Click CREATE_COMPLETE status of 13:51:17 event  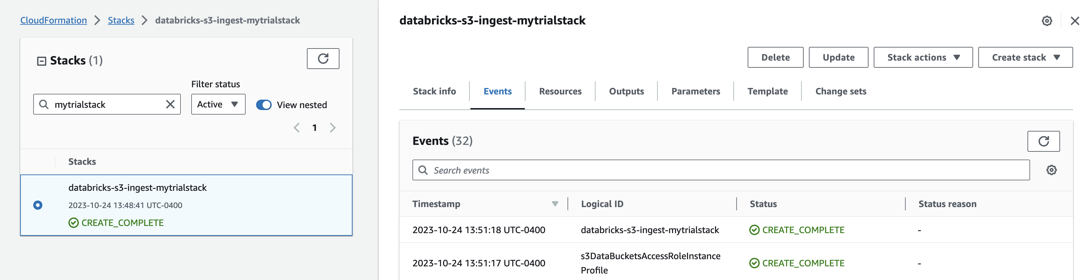pyautogui.click(x=797, y=263)
